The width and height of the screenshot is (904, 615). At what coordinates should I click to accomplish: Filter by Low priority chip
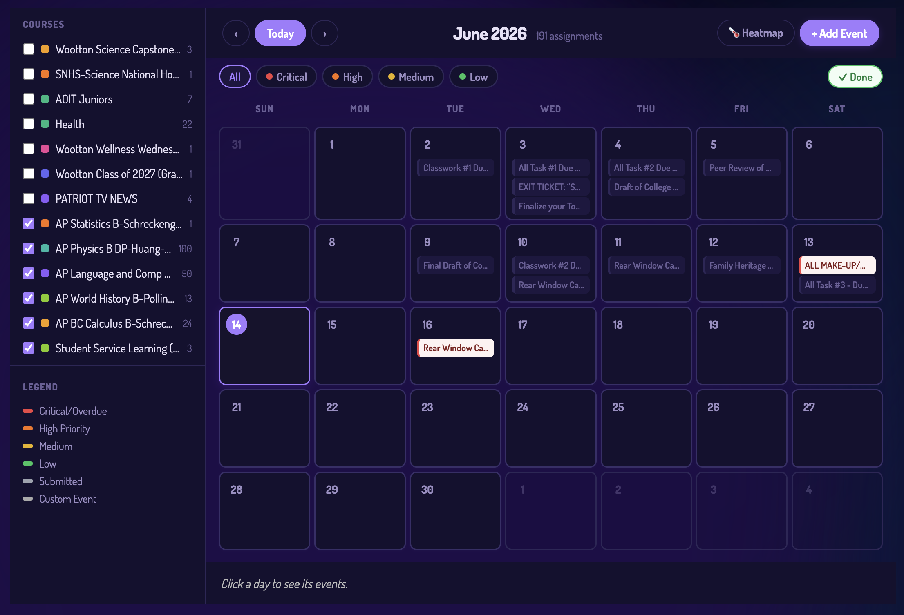point(473,77)
